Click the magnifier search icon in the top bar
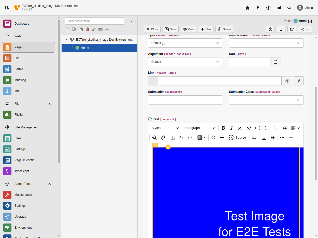The width and height of the screenshot is (318, 238). [289, 8]
